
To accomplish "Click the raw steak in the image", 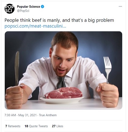I will click(x=64, y=93).
